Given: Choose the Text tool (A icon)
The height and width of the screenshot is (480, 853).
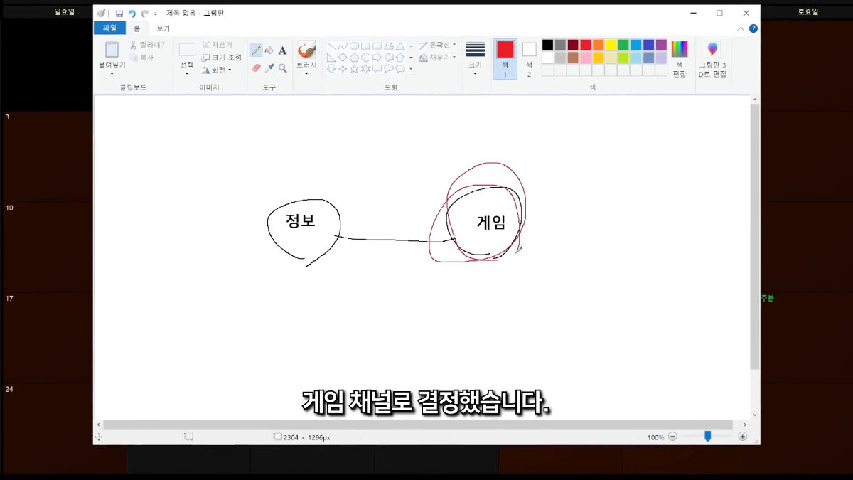Looking at the screenshot, I should 282,50.
